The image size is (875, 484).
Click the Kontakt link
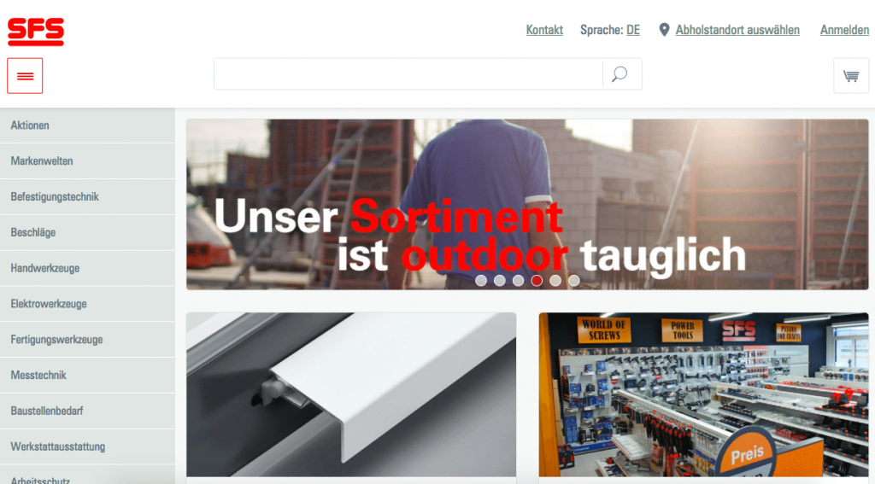pyautogui.click(x=544, y=30)
